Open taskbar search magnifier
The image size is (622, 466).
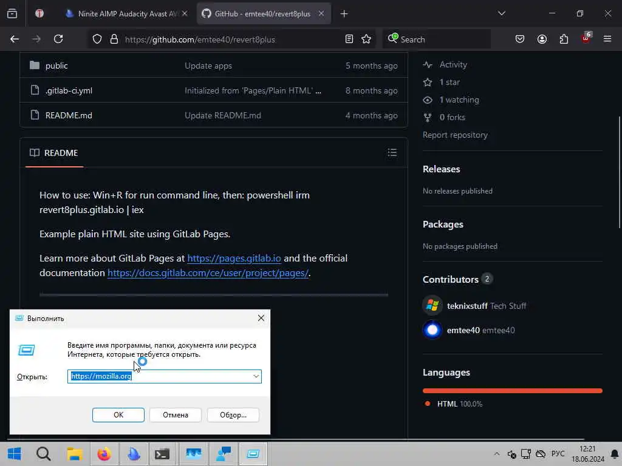(43, 454)
